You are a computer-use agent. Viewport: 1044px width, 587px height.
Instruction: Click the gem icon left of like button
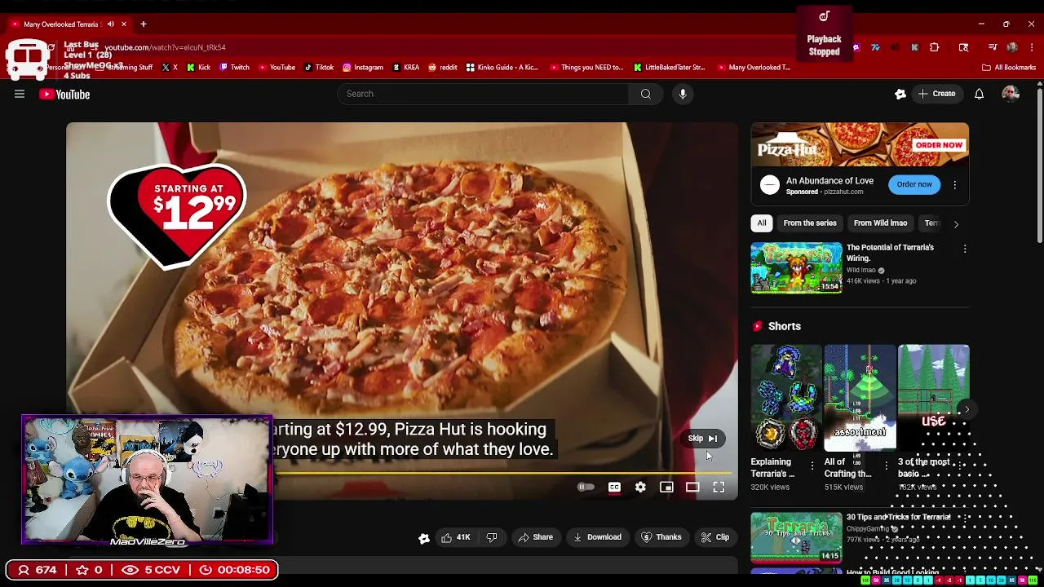click(424, 538)
